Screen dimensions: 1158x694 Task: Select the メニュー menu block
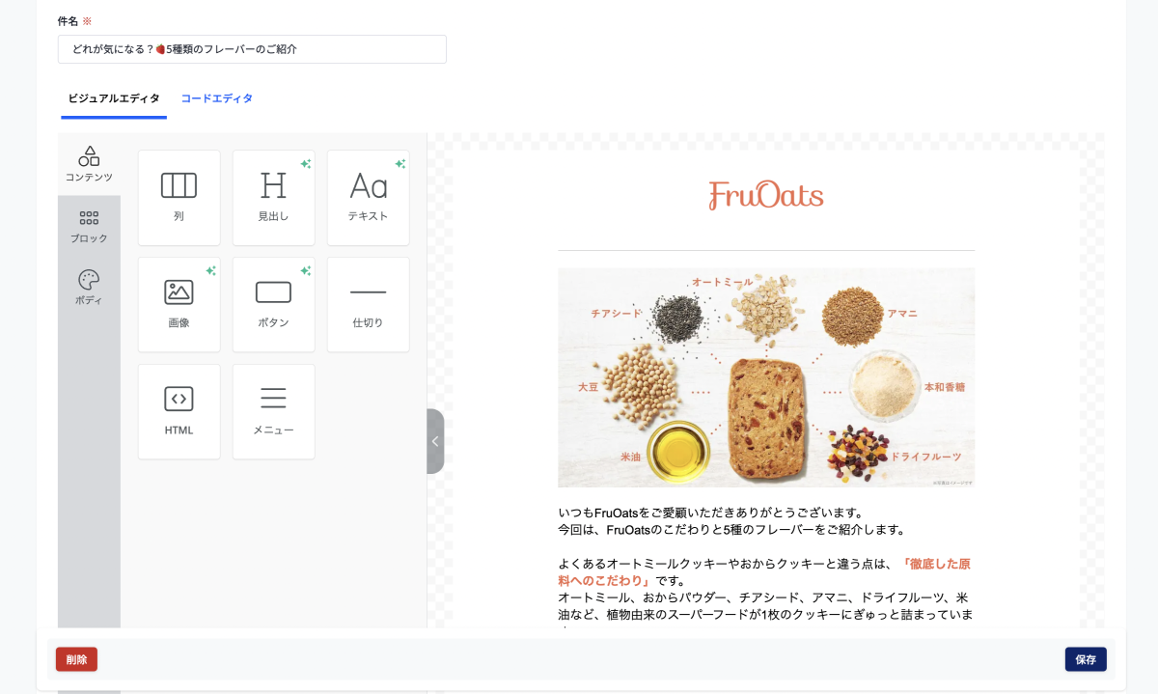[x=273, y=411]
